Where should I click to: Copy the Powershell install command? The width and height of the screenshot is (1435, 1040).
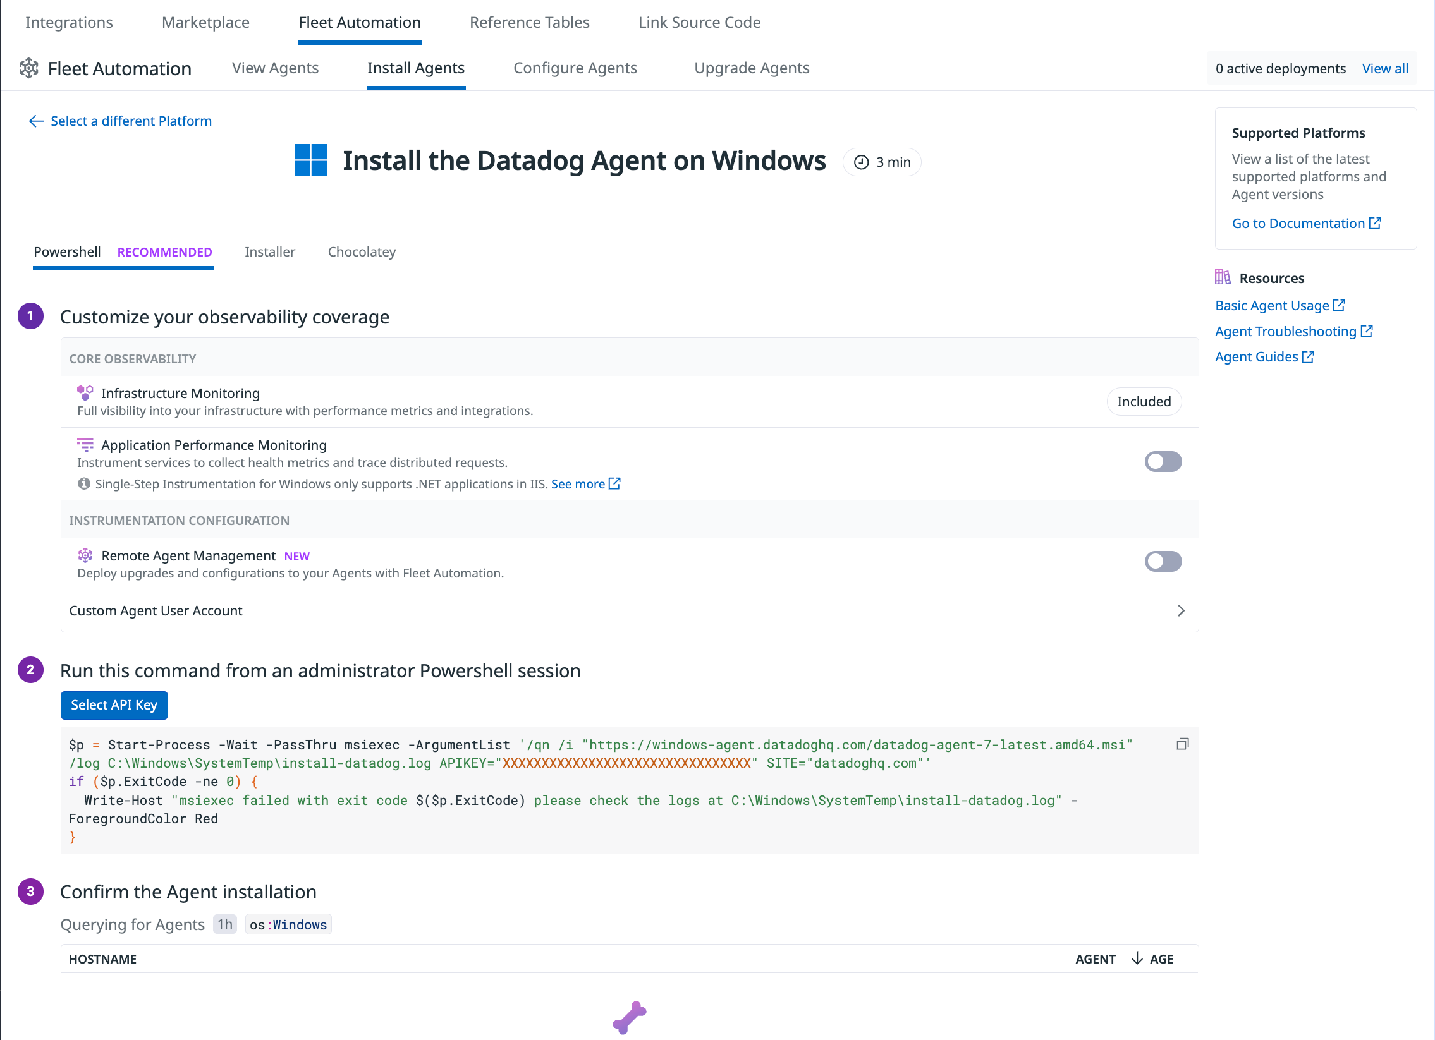coord(1182,744)
